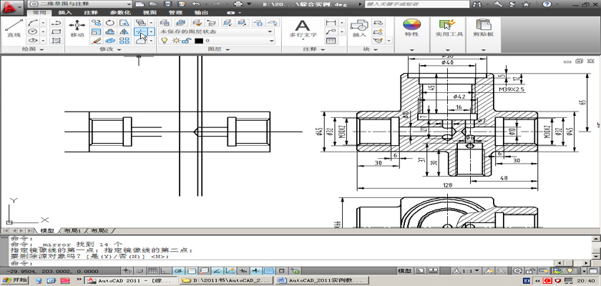
Task: Click the Undo arrow in quick access toolbar
Action: click(196, 4)
